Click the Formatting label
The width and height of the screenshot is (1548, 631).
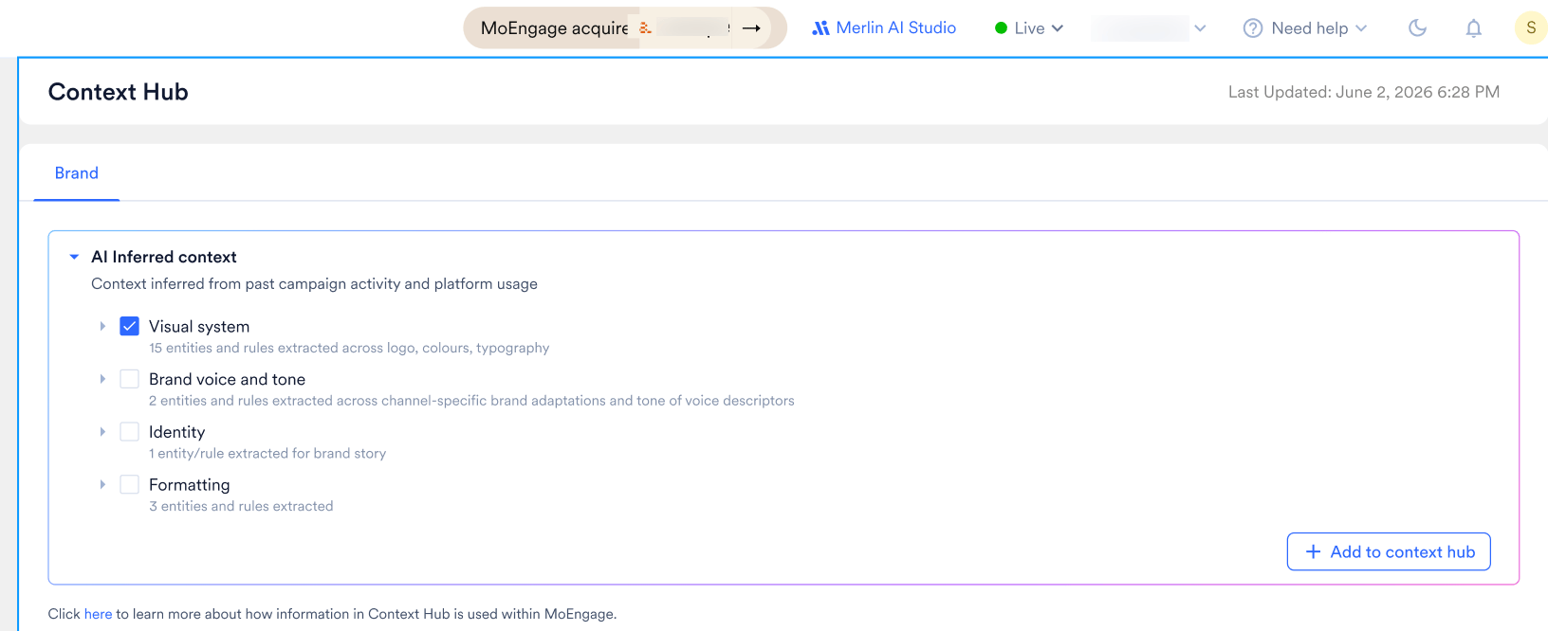tap(189, 485)
